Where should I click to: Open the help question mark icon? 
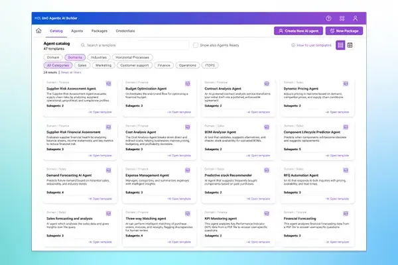tap(329, 19)
